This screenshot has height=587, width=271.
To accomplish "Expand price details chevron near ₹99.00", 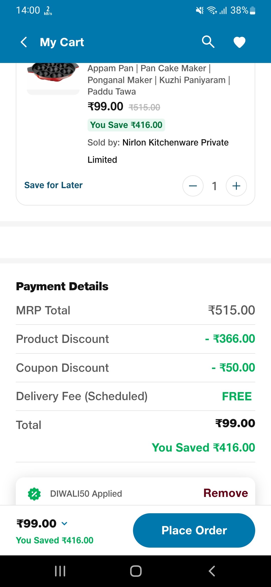I will (64, 524).
